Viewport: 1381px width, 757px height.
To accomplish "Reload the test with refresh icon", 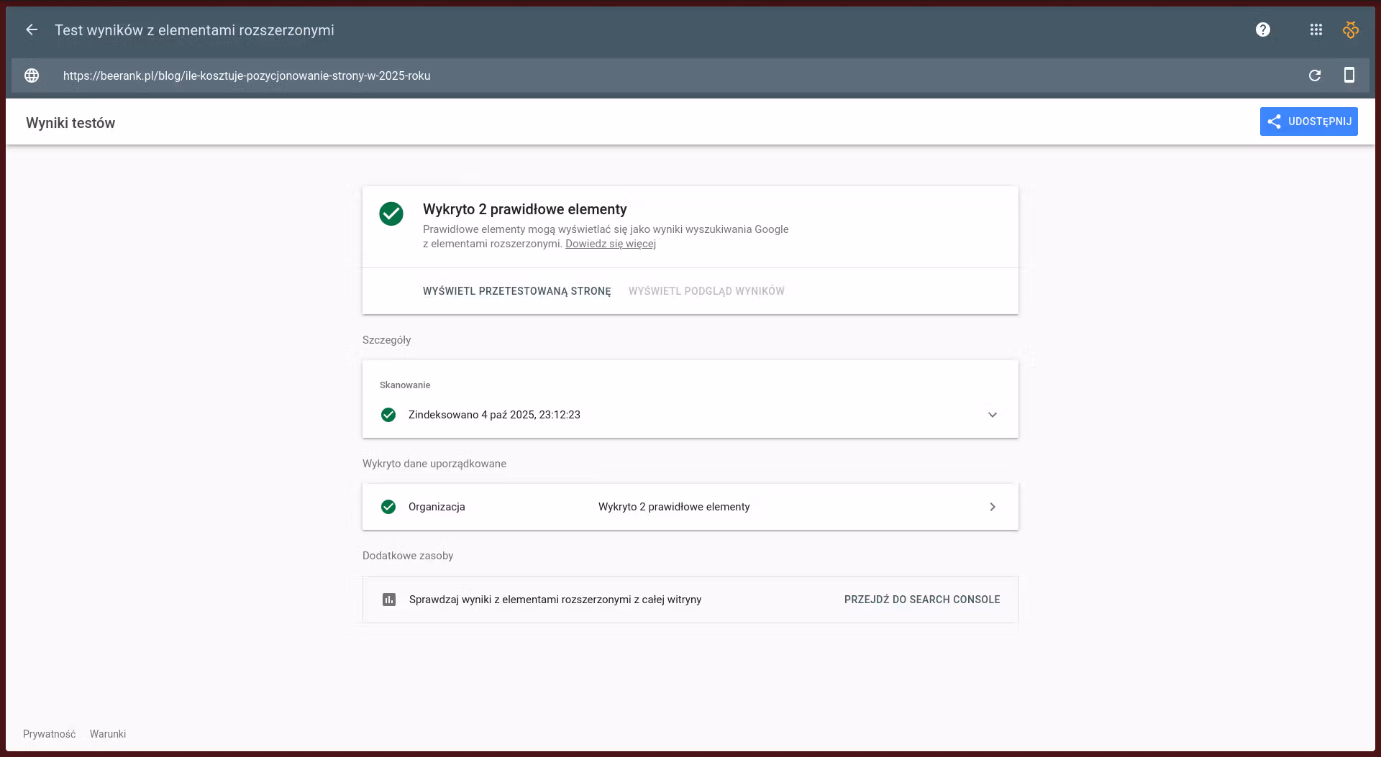I will 1314,76.
